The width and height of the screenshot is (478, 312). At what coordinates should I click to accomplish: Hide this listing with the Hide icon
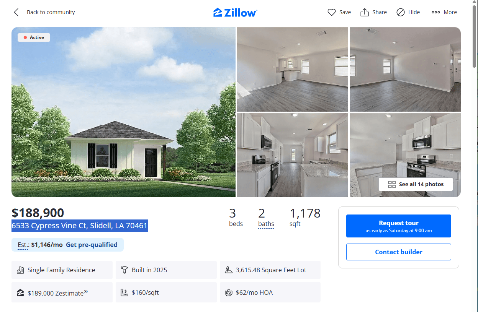tap(400, 12)
